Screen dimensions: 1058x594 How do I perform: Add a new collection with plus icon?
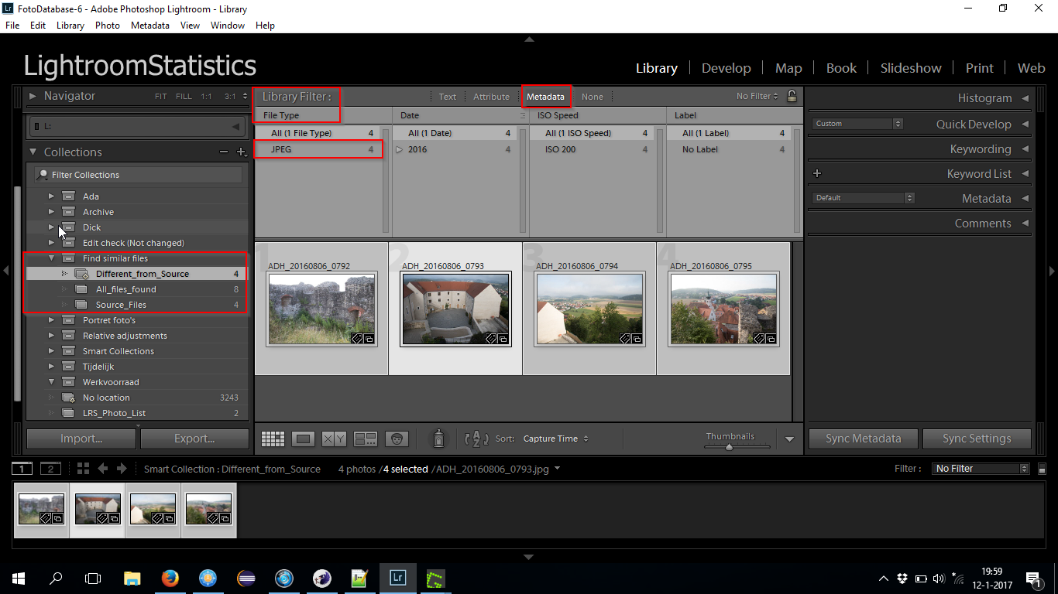tap(242, 152)
